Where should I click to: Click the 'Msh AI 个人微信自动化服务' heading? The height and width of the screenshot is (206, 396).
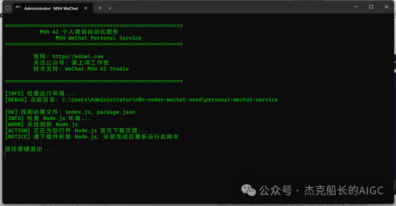[x=79, y=32]
